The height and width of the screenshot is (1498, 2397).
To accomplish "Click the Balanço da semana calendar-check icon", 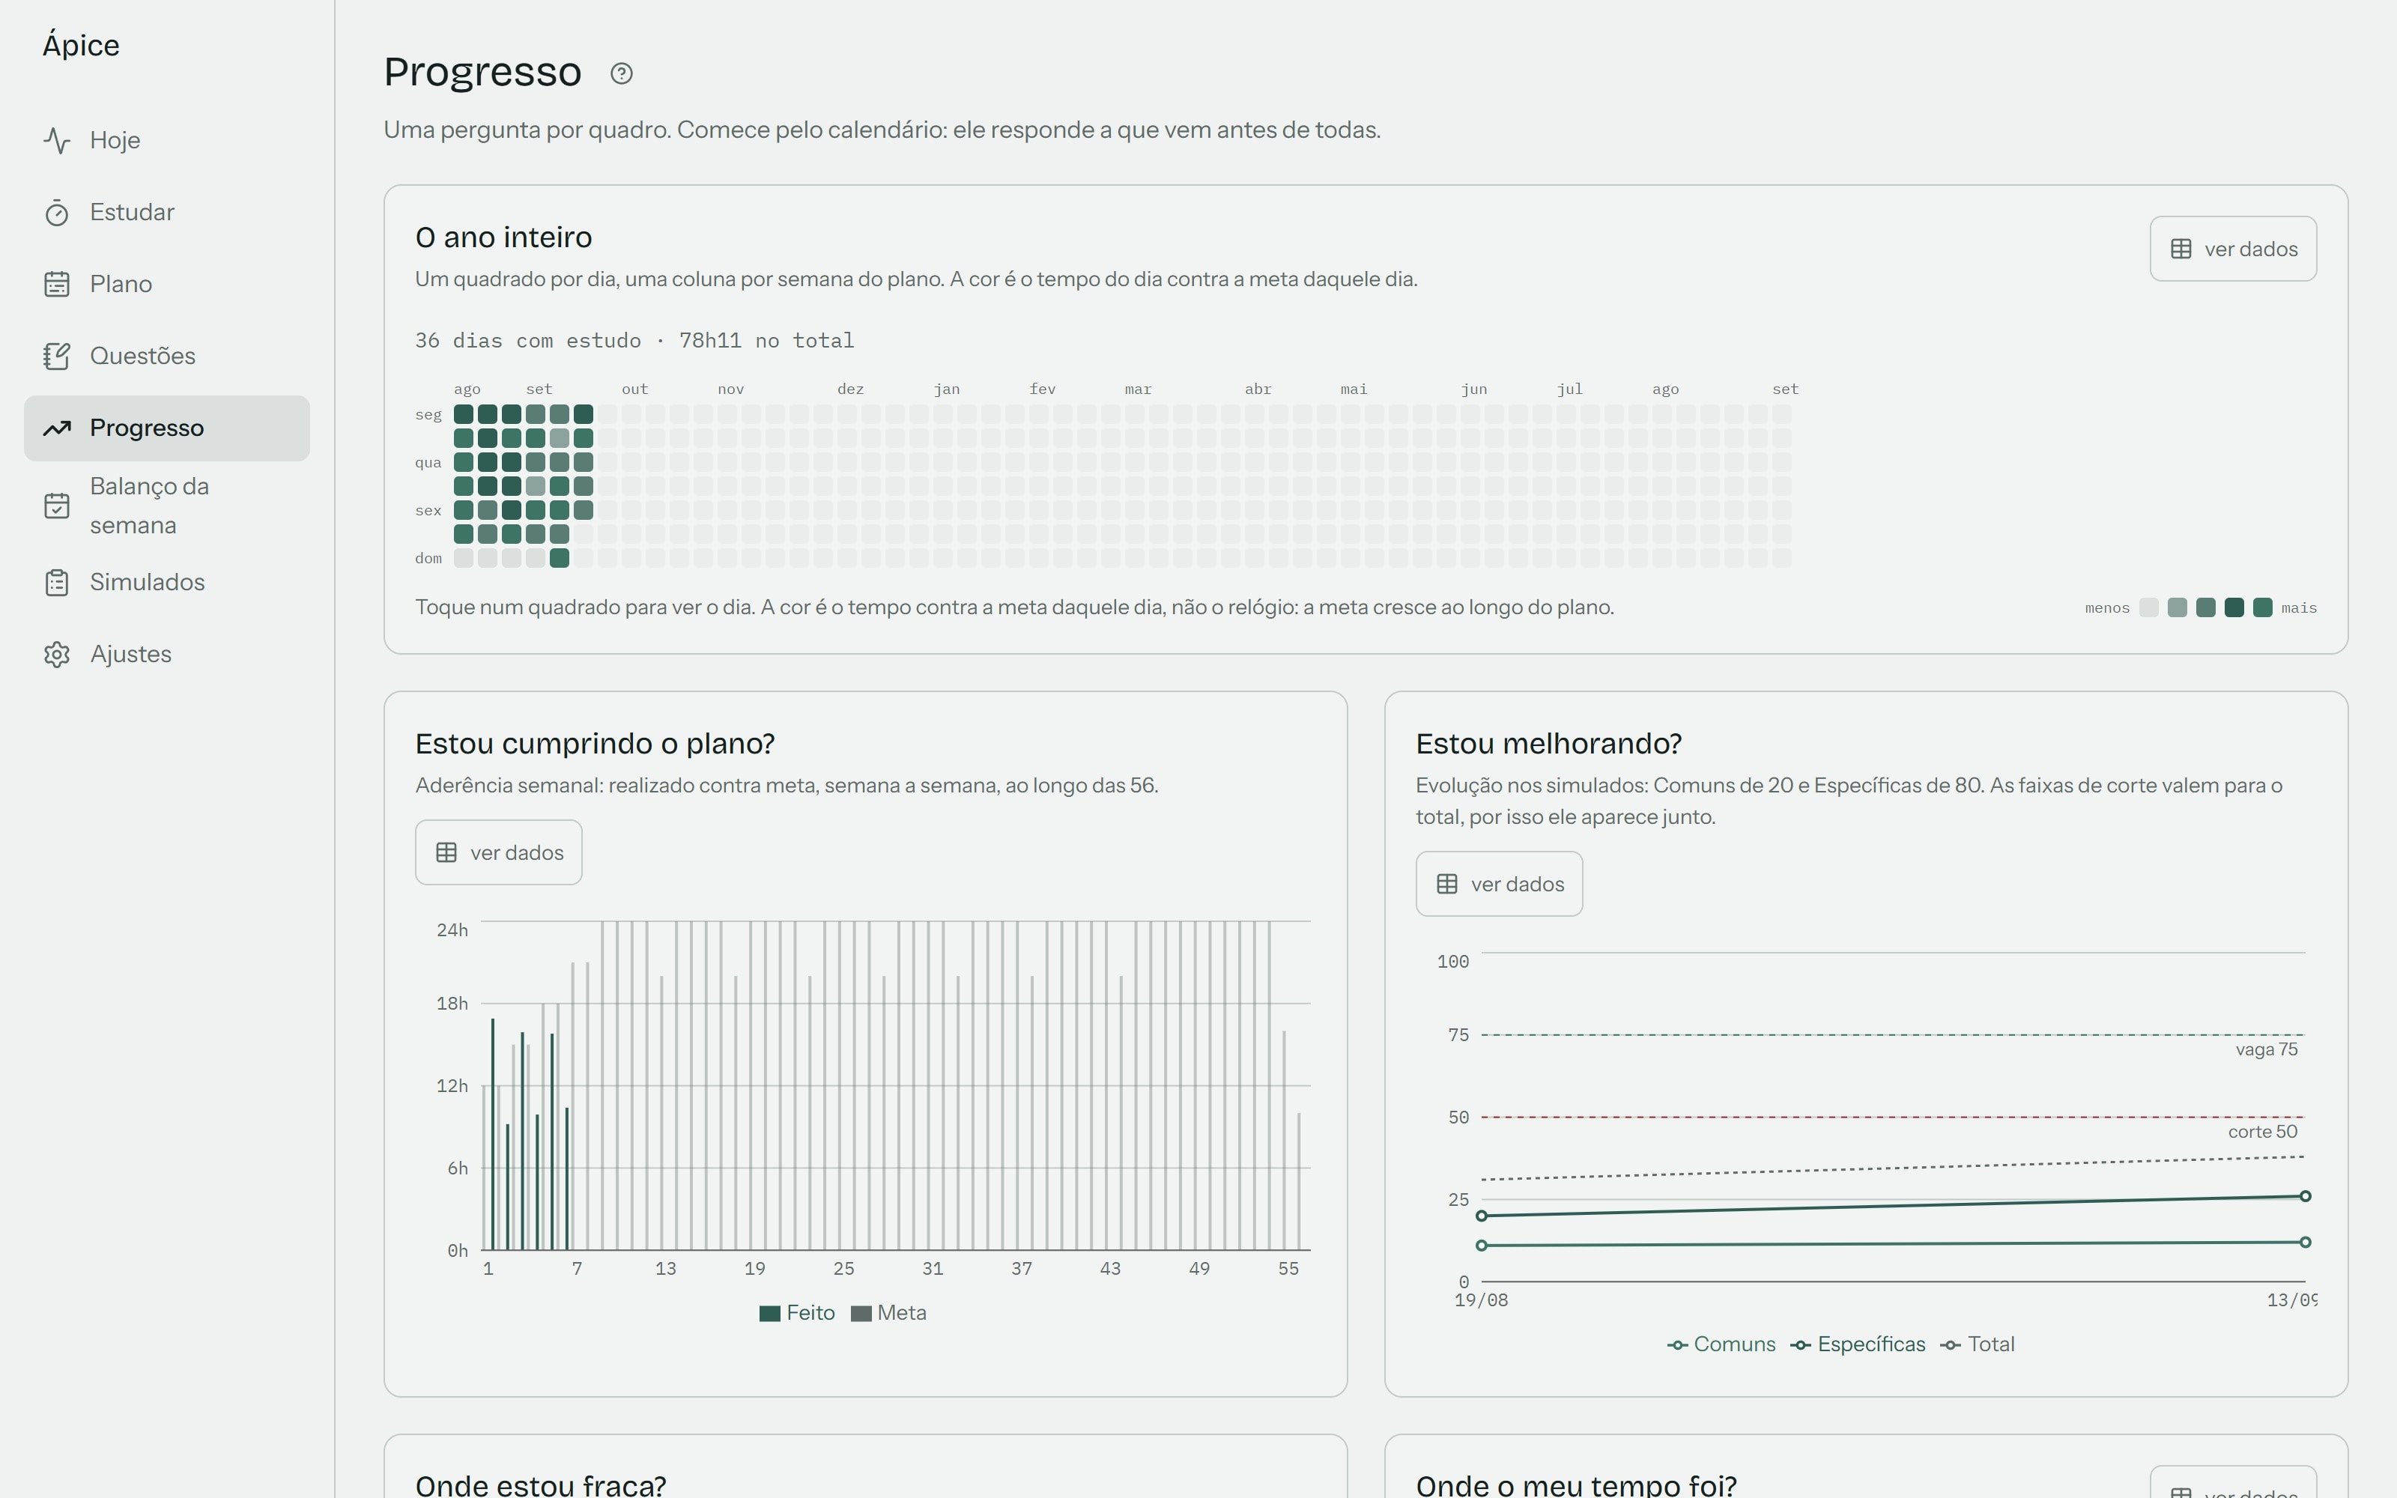I will [56, 506].
